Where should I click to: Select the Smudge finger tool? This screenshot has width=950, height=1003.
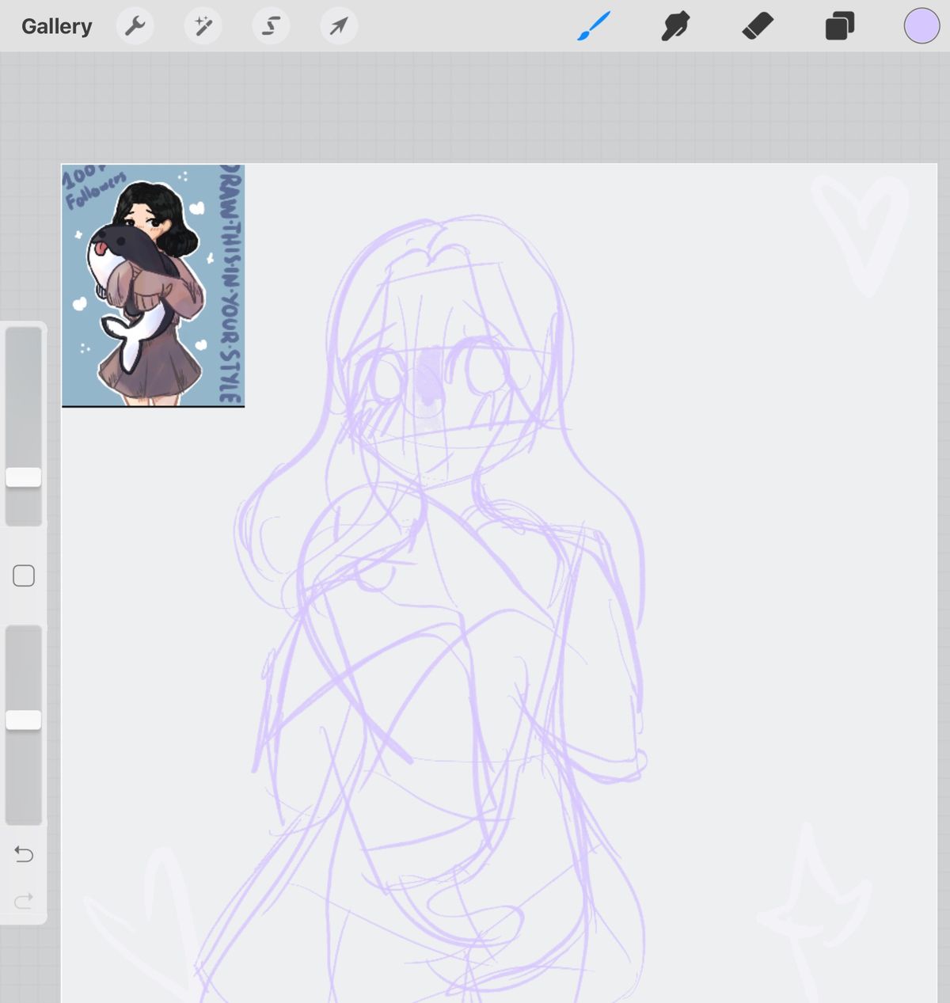675,26
